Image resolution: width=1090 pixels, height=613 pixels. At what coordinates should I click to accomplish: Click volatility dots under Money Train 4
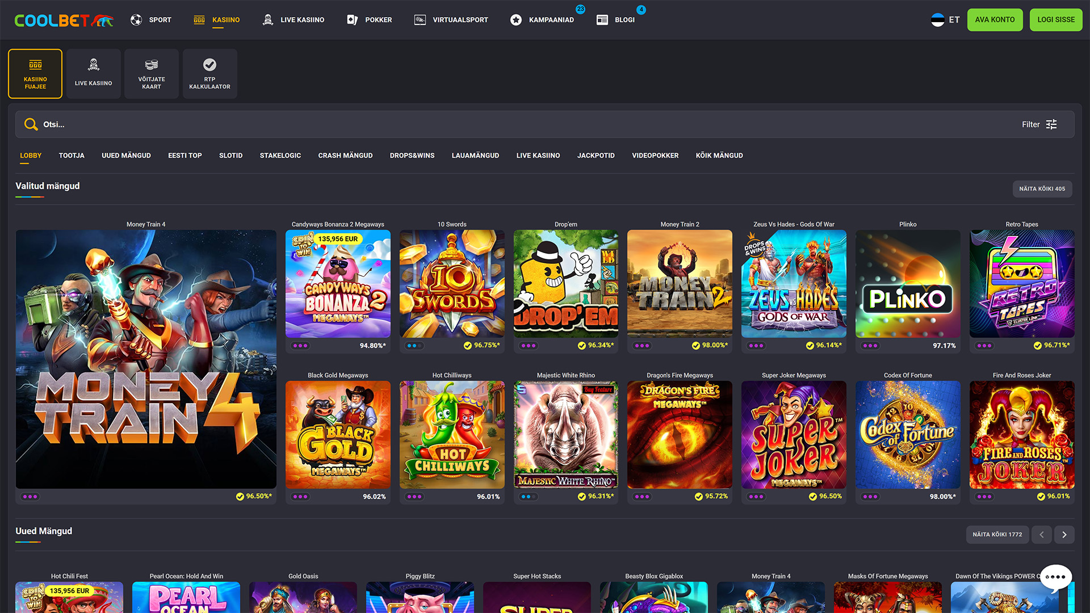(30, 497)
